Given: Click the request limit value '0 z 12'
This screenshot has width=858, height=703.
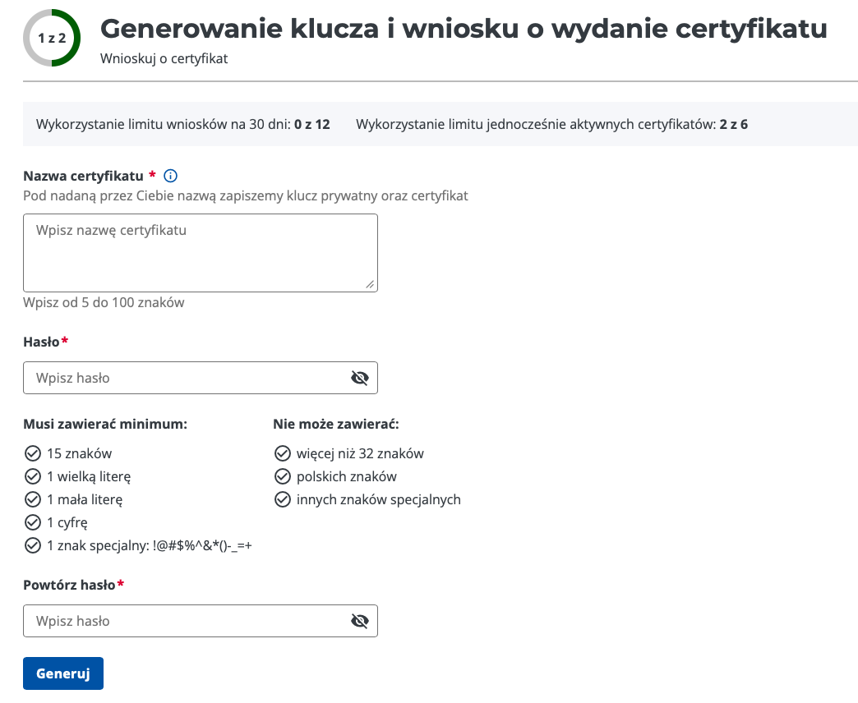Looking at the screenshot, I should [312, 125].
